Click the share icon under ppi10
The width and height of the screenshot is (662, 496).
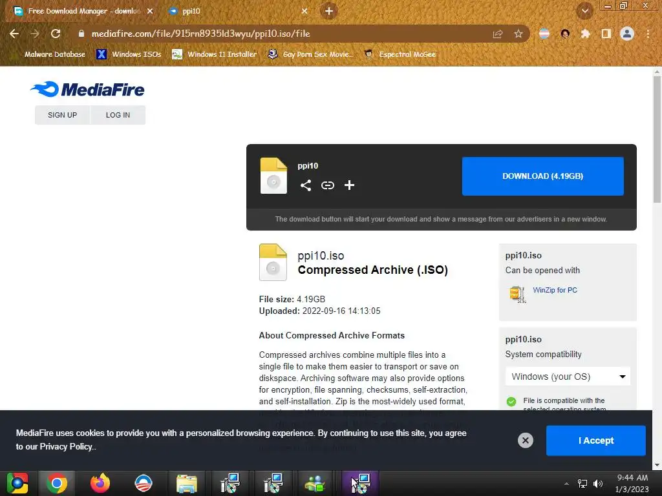pos(306,185)
